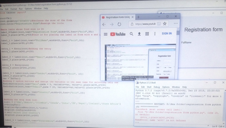Image resolution: width=226 pixels, height=128 pixels.
Task: Open YouTube search
Action: click(x=131, y=34)
